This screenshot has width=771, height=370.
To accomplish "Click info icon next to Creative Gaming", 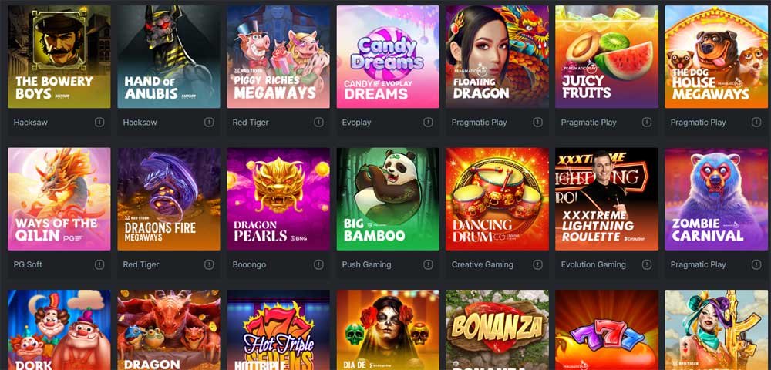I will coord(537,264).
